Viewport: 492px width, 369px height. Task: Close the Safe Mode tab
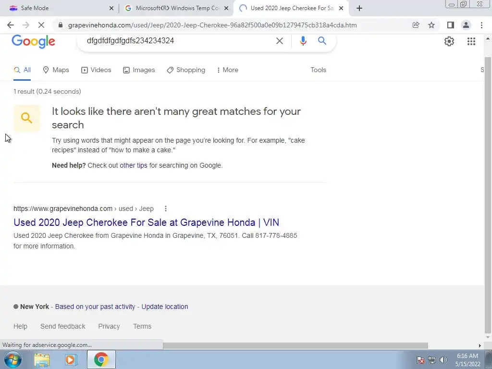(111, 8)
